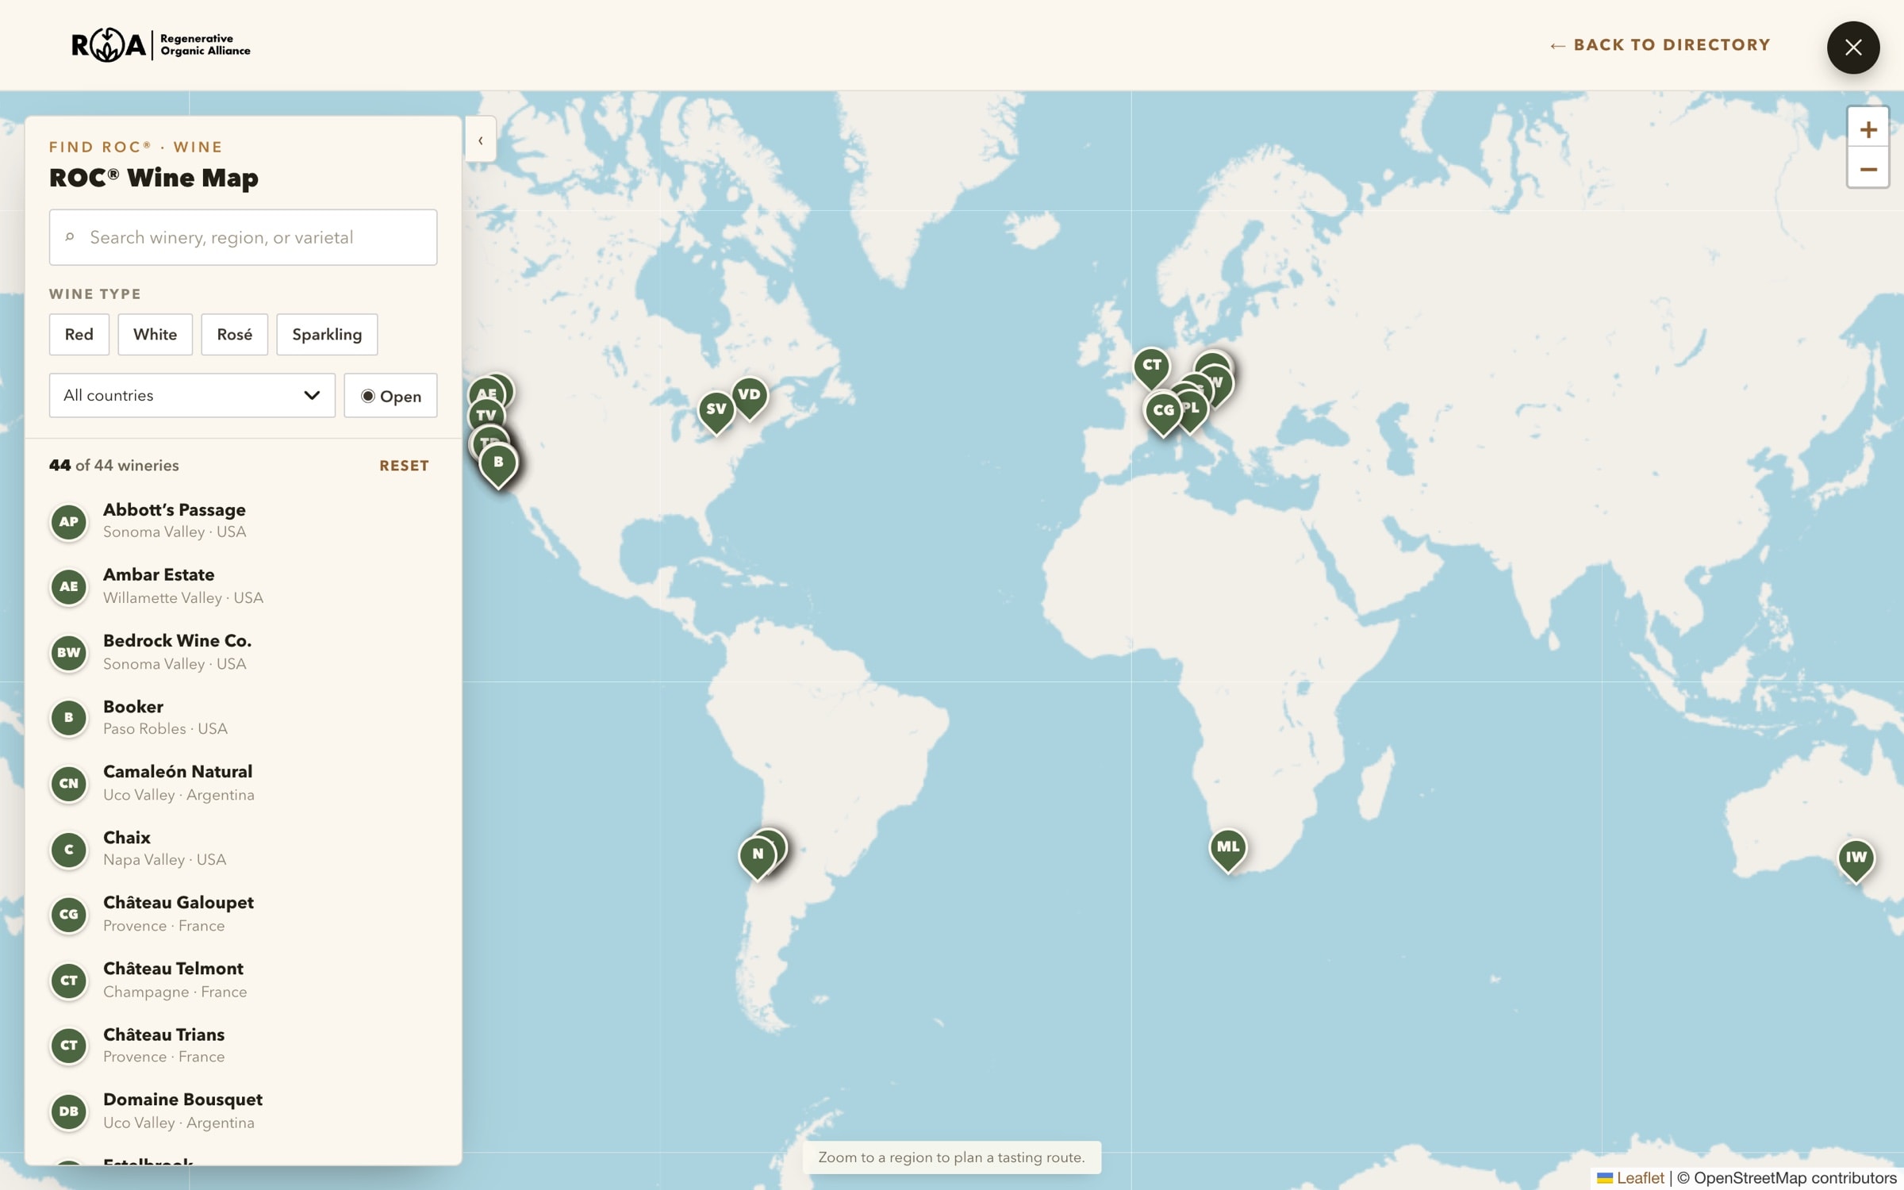Click the ROA Regenerative Organic Alliance logo
Screen dimensions: 1904x1190
pos(161,45)
